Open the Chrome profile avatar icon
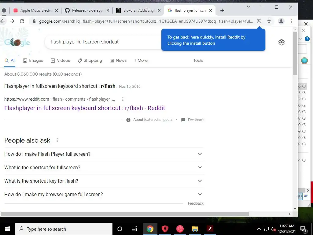Viewport: 313px width, 235px height. pyautogui.click(x=281, y=21)
